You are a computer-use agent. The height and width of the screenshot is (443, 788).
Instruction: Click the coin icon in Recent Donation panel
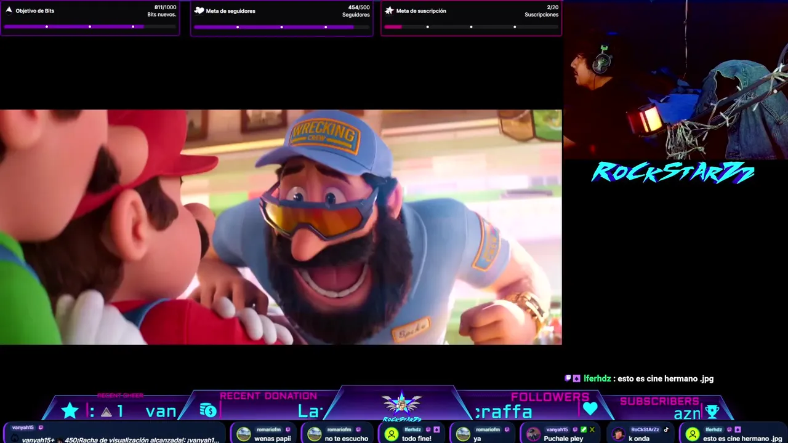tap(208, 410)
